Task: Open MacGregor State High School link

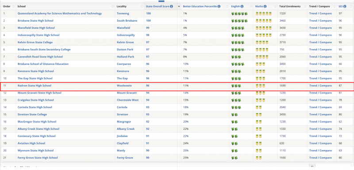Action: tap(37, 121)
